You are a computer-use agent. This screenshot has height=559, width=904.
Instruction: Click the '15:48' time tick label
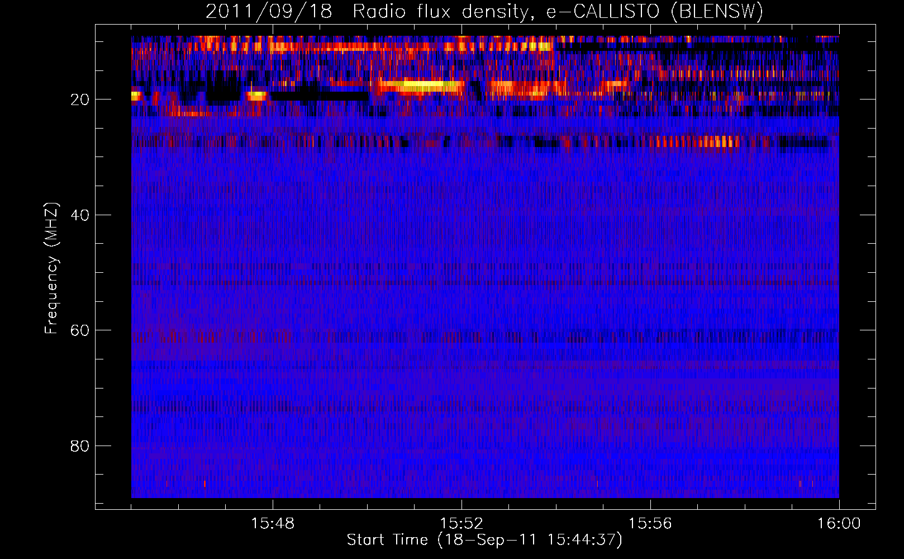(273, 524)
